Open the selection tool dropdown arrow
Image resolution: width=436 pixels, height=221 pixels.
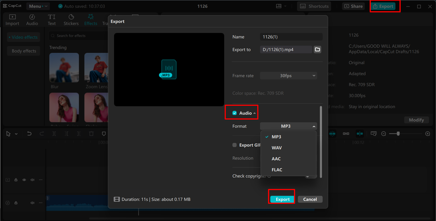point(16,134)
